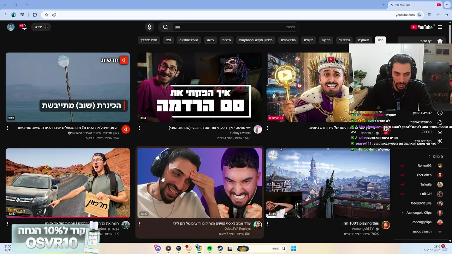Open Asmongold Clips channel in subscriptions

(x=421, y=213)
